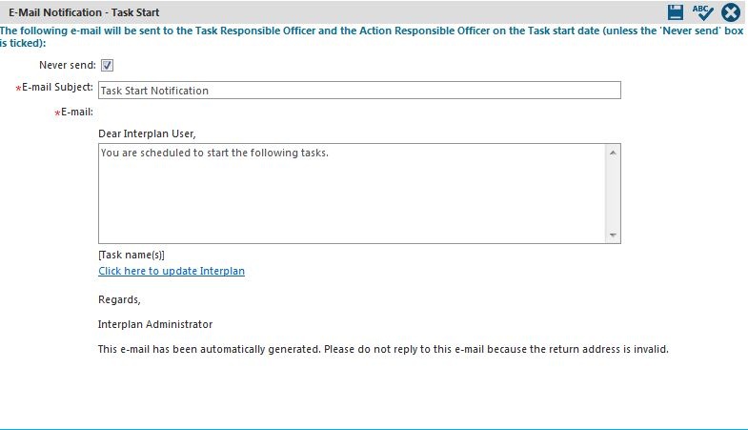Open the Click here to update Interplan link
Screen dimensions: 748x430
[172, 271]
